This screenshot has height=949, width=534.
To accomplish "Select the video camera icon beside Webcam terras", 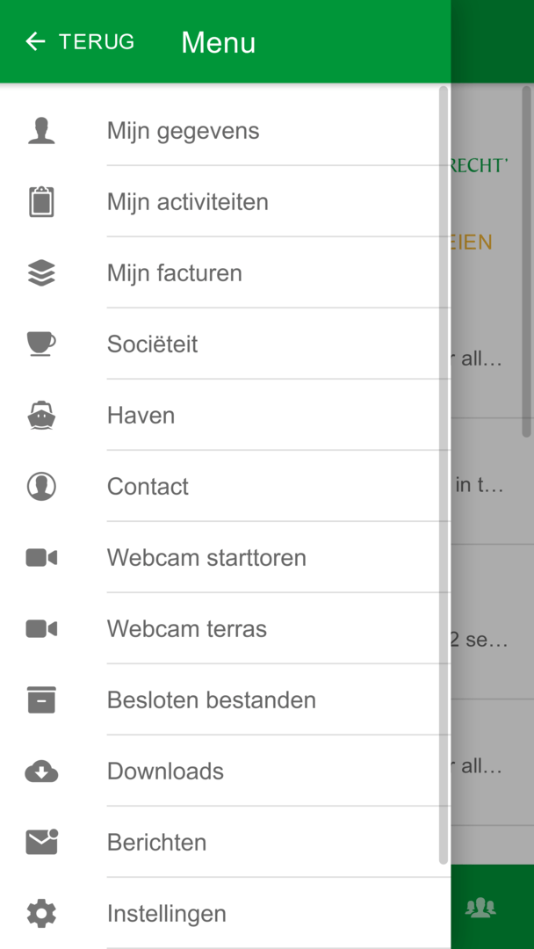I will [41, 628].
